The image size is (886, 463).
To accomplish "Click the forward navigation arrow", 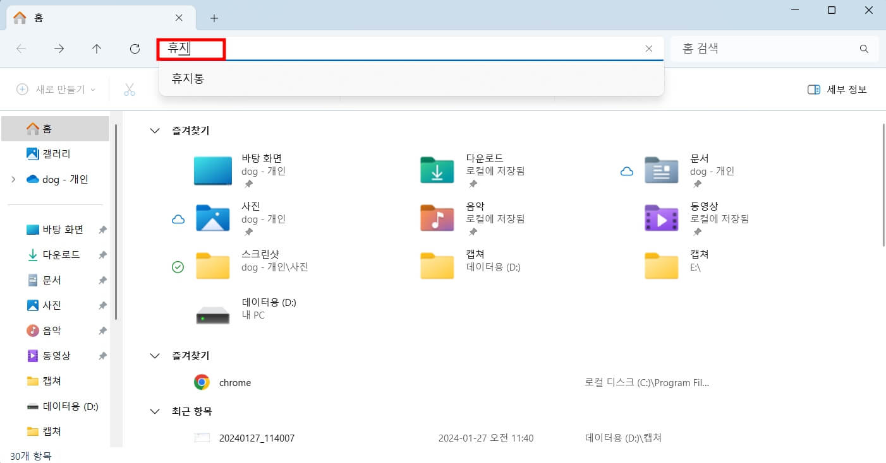I will click(59, 49).
